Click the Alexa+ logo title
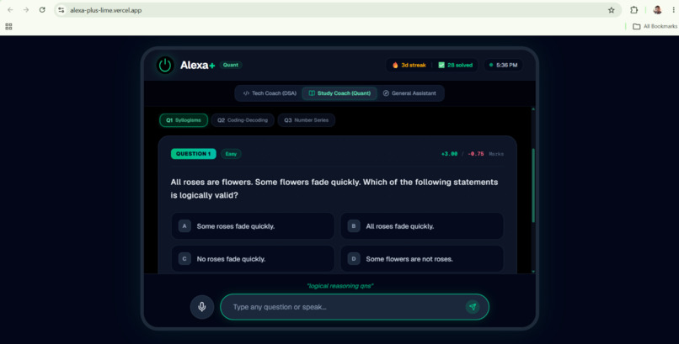The width and height of the screenshot is (679, 344). point(197,66)
